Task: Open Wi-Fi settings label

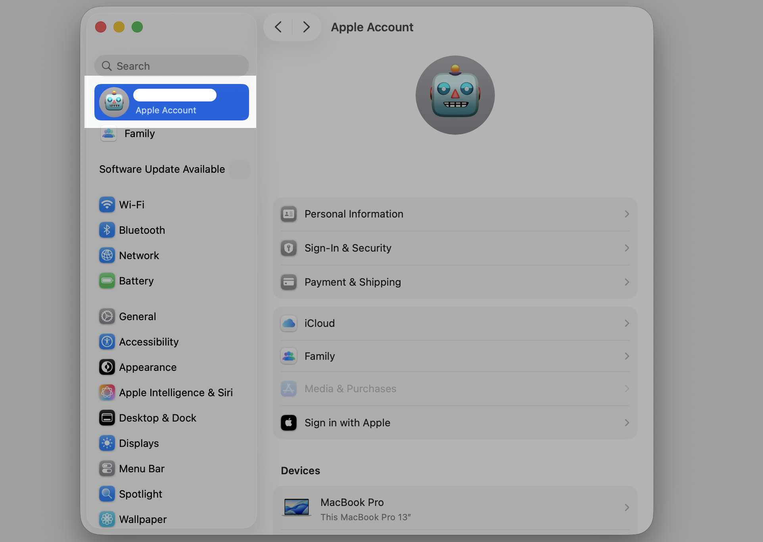Action: 132,205
